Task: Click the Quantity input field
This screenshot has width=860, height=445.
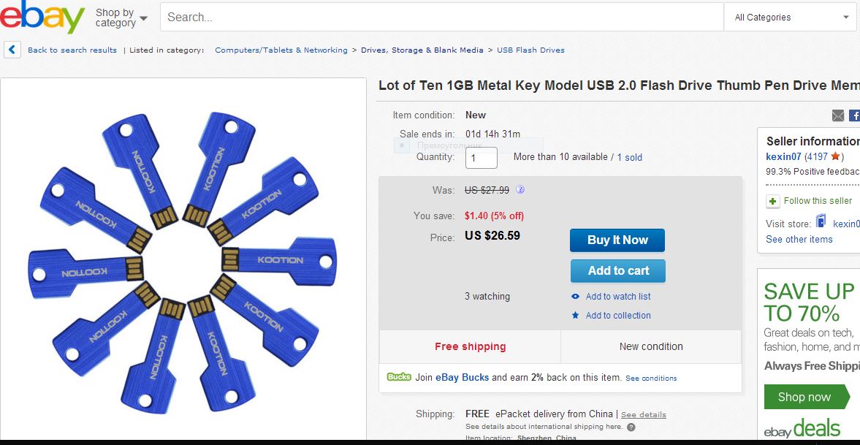Action: pos(481,158)
